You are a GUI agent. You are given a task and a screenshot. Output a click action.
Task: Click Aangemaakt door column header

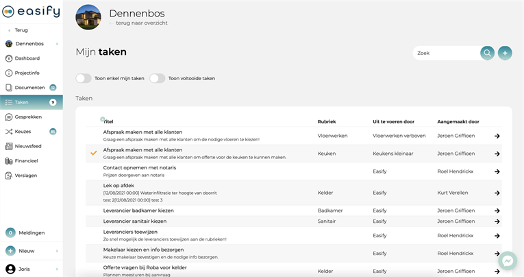point(458,121)
